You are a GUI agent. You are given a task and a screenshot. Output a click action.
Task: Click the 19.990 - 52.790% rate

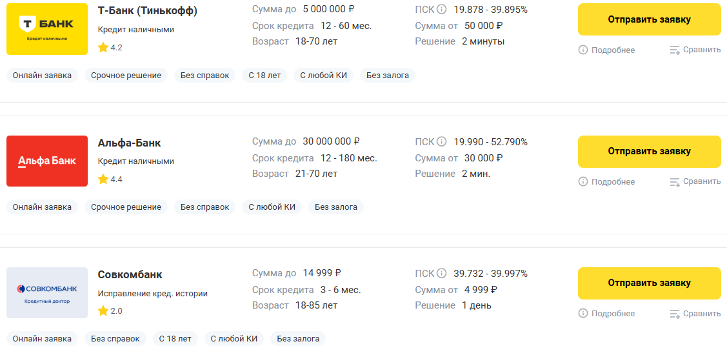point(490,141)
